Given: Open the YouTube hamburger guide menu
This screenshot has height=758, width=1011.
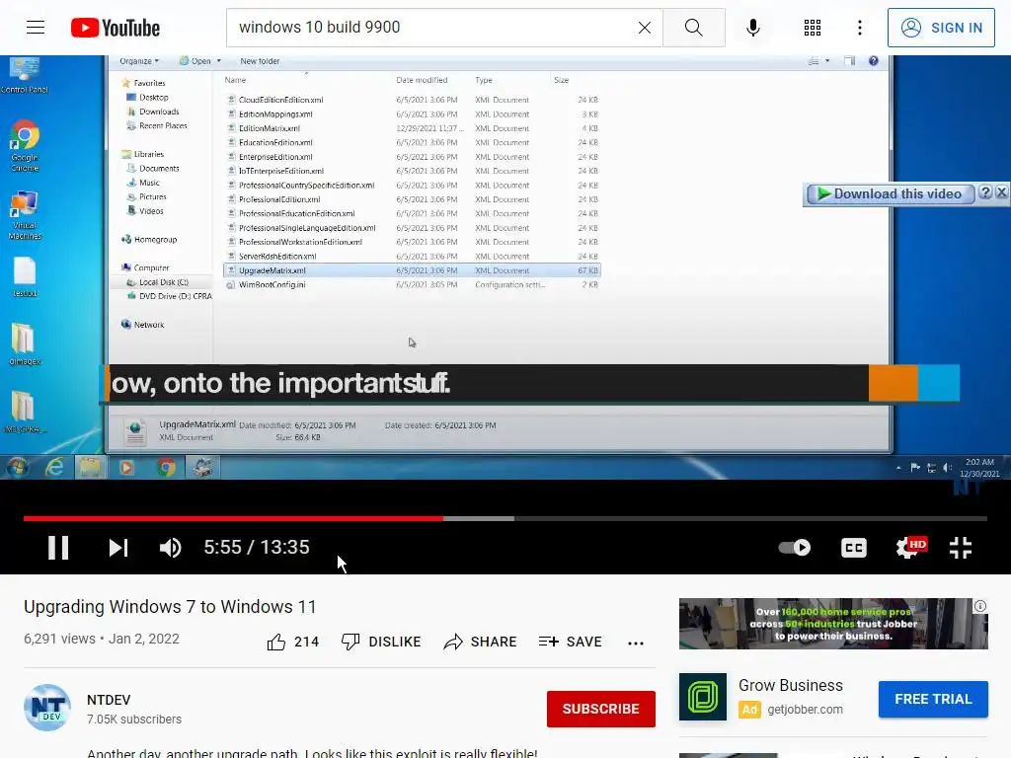Looking at the screenshot, I should point(36,27).
